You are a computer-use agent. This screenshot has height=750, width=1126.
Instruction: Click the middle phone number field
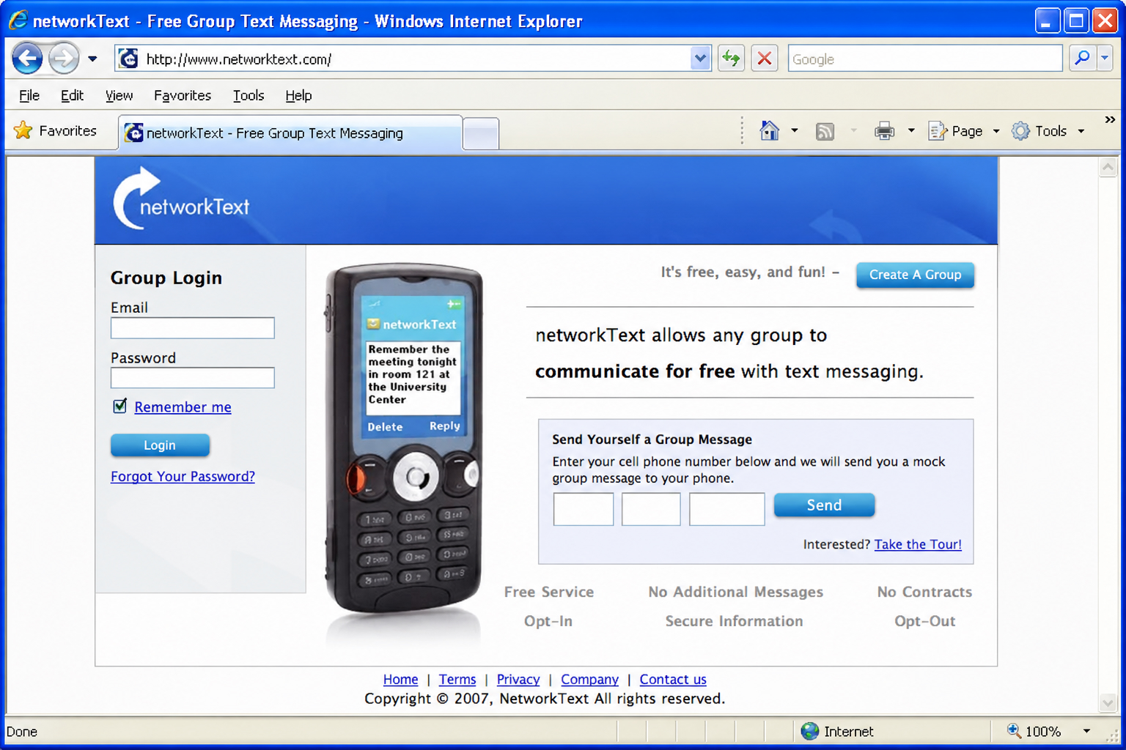(650, 509)
